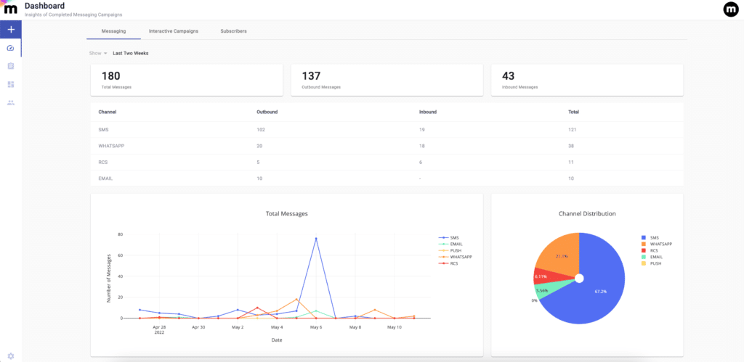Click the SMS row in channel table
This screenshot has width=744, height=362.
[387, 129]
